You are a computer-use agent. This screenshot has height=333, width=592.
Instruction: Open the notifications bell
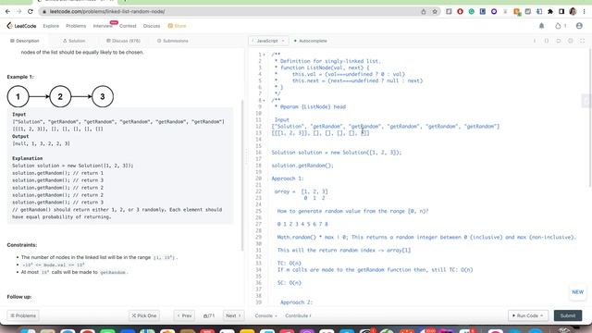(541, 26)
